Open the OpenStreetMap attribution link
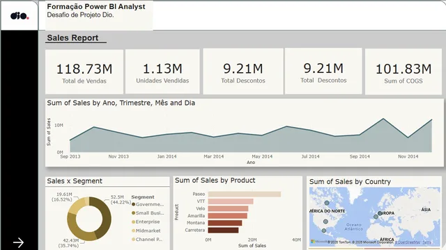The height and width of the screenshot is (250, 446). click(x=408, y=242)
